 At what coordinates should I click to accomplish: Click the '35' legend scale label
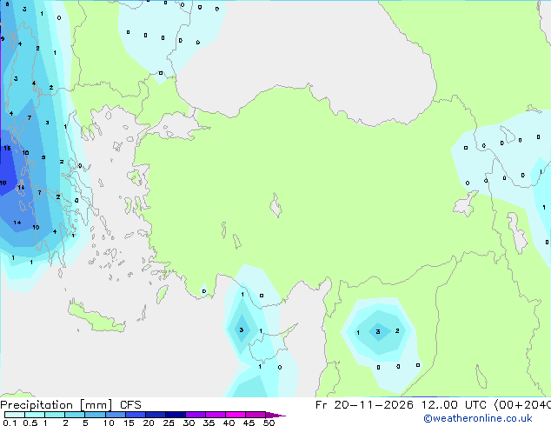[x=209, y=423]
